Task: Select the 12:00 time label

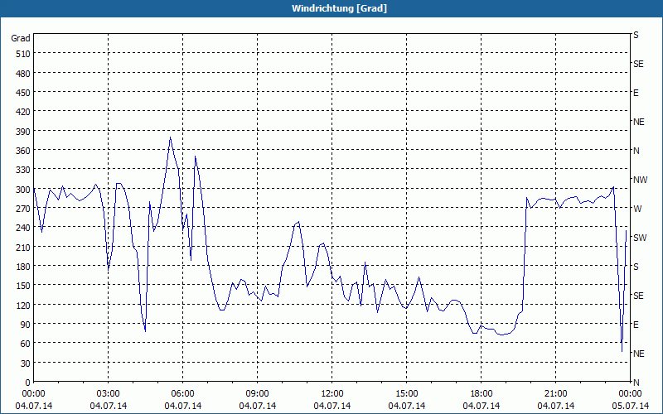Action: pyautogui.click(x=332, y=394)
